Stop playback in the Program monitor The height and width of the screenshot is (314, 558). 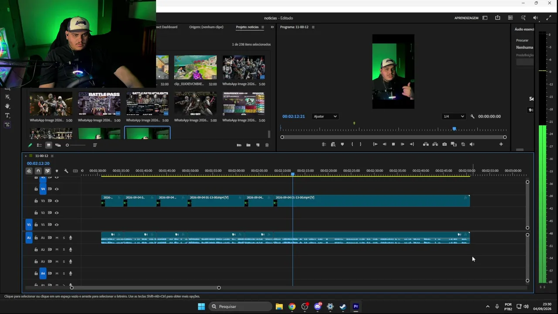[x=393, y=144]
